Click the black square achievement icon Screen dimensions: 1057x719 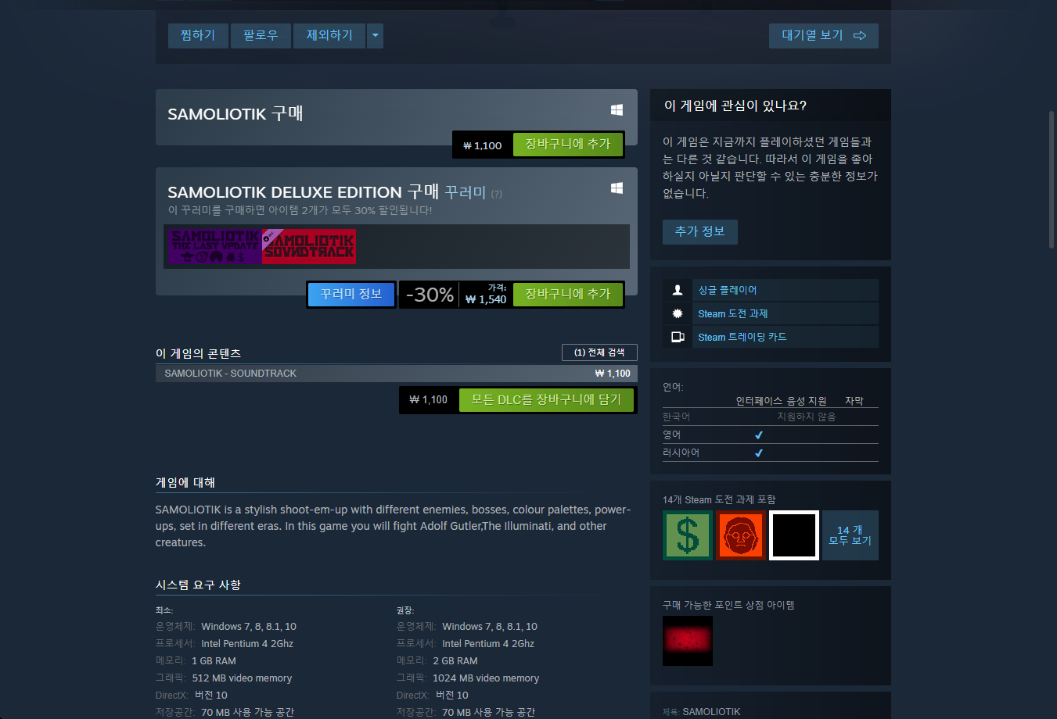[794, 535]
